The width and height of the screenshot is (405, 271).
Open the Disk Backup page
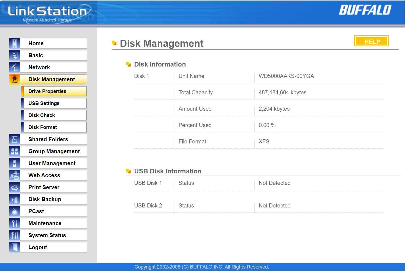click(x=54, y=199)
